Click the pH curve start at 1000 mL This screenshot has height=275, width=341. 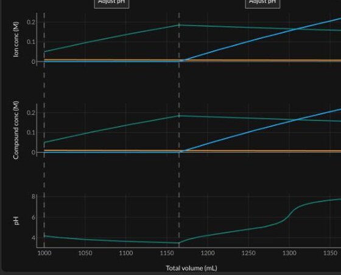tap(44, 236)
